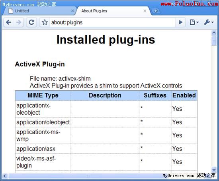
Task: Click the vertical scrollbar up arrow
Action: [x=214, y=33]
